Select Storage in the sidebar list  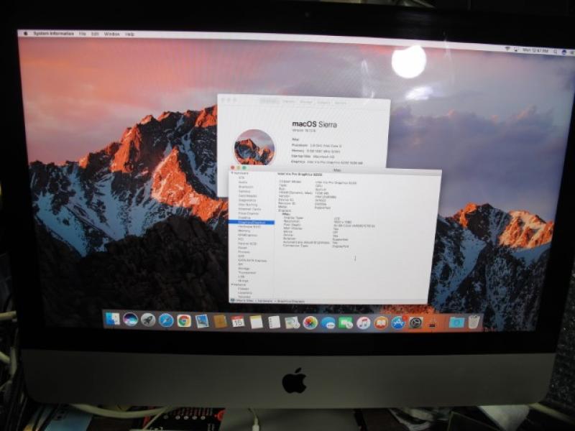pyautogui.click(x=244, y=268)
